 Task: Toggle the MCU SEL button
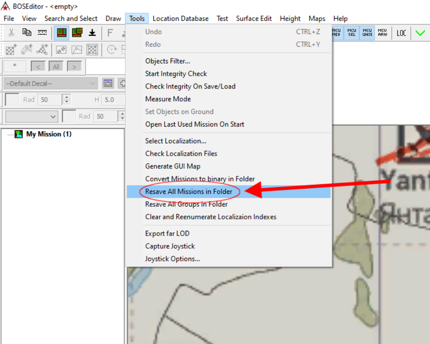point(351,33)
